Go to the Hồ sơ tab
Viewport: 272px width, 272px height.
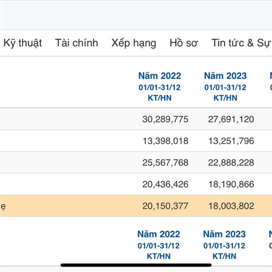point(184,43)
